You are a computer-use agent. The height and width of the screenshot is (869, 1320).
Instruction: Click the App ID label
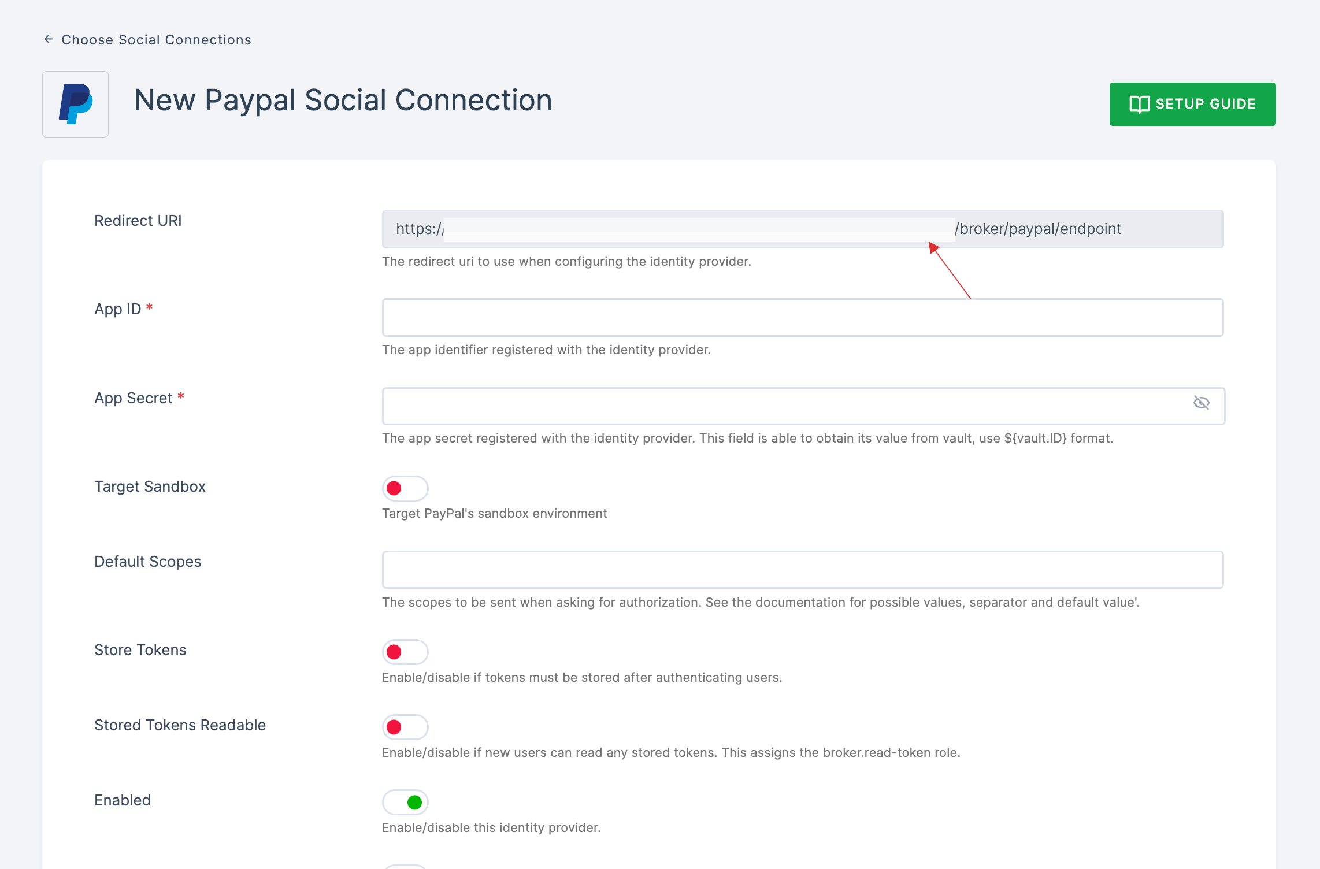[x=118, y=309]
